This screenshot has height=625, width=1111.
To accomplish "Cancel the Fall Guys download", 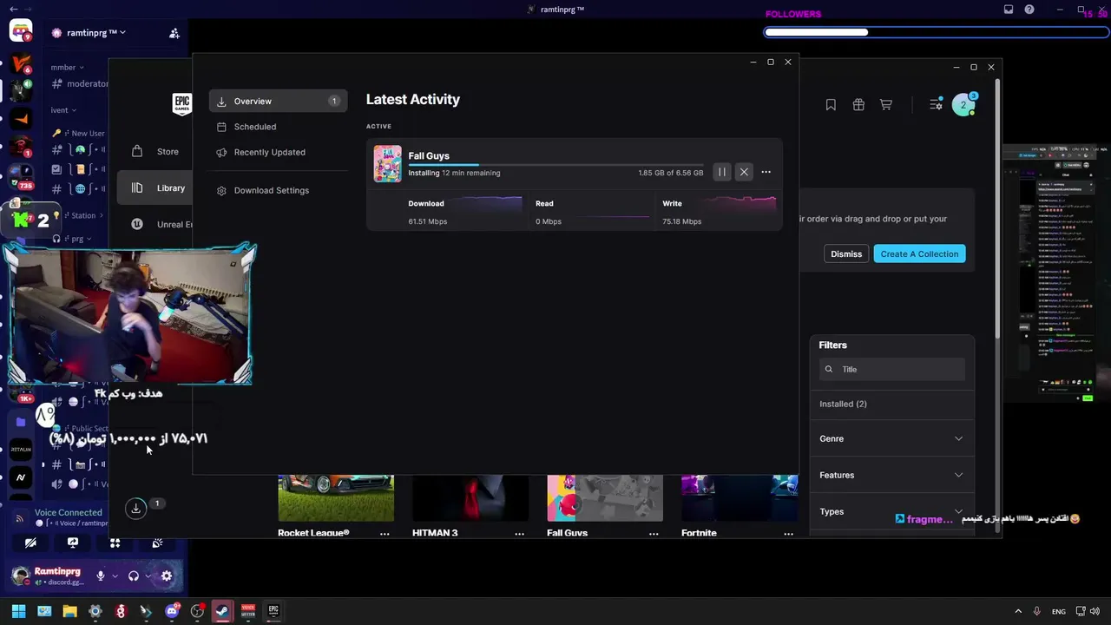I will [744, 172].
